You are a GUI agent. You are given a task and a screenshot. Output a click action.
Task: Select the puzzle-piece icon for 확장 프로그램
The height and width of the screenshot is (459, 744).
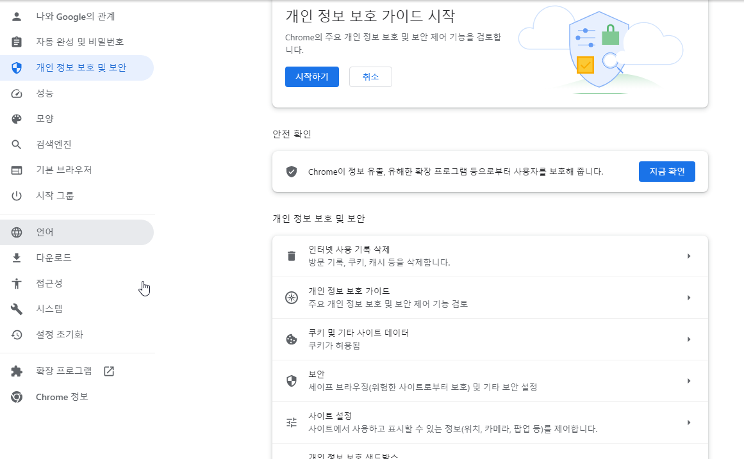pos(16,370)
